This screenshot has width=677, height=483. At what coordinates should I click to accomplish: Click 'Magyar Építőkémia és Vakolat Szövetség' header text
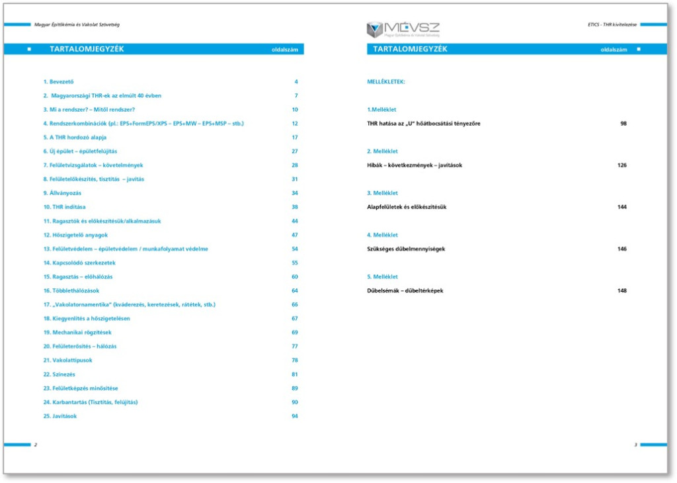[77, 24]
